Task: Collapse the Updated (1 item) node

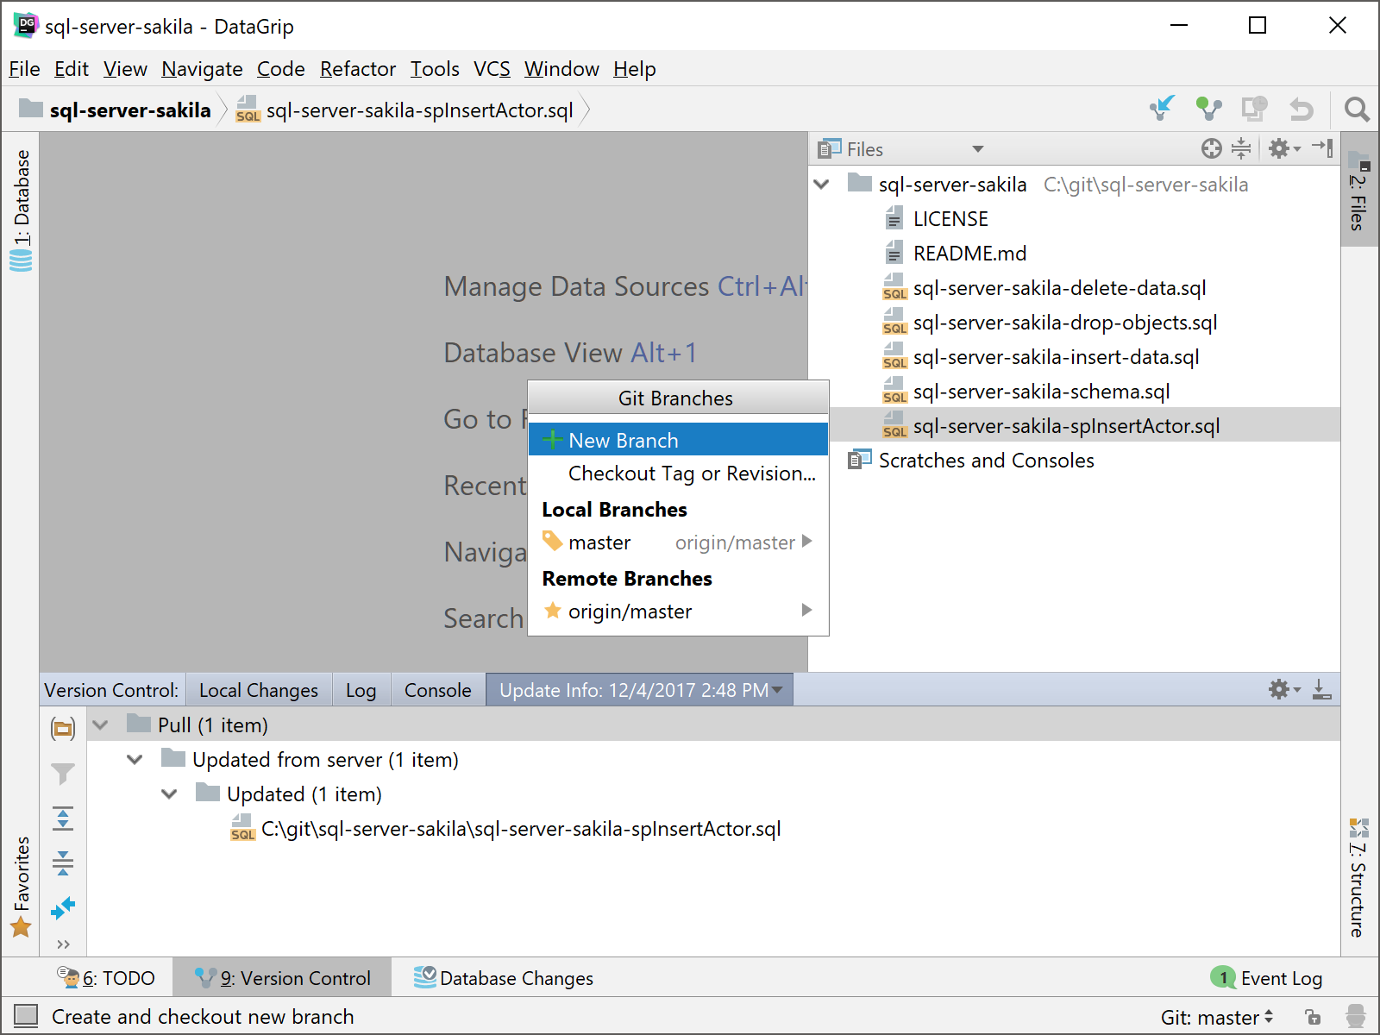Action: [170, 793]
